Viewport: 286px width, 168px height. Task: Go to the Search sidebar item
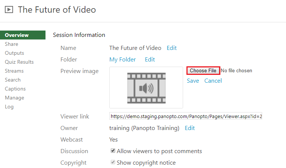pos(13,80)
